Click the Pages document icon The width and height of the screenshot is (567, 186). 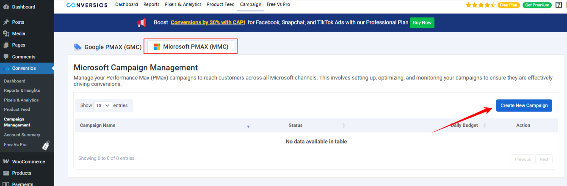[x=6, y=45]
